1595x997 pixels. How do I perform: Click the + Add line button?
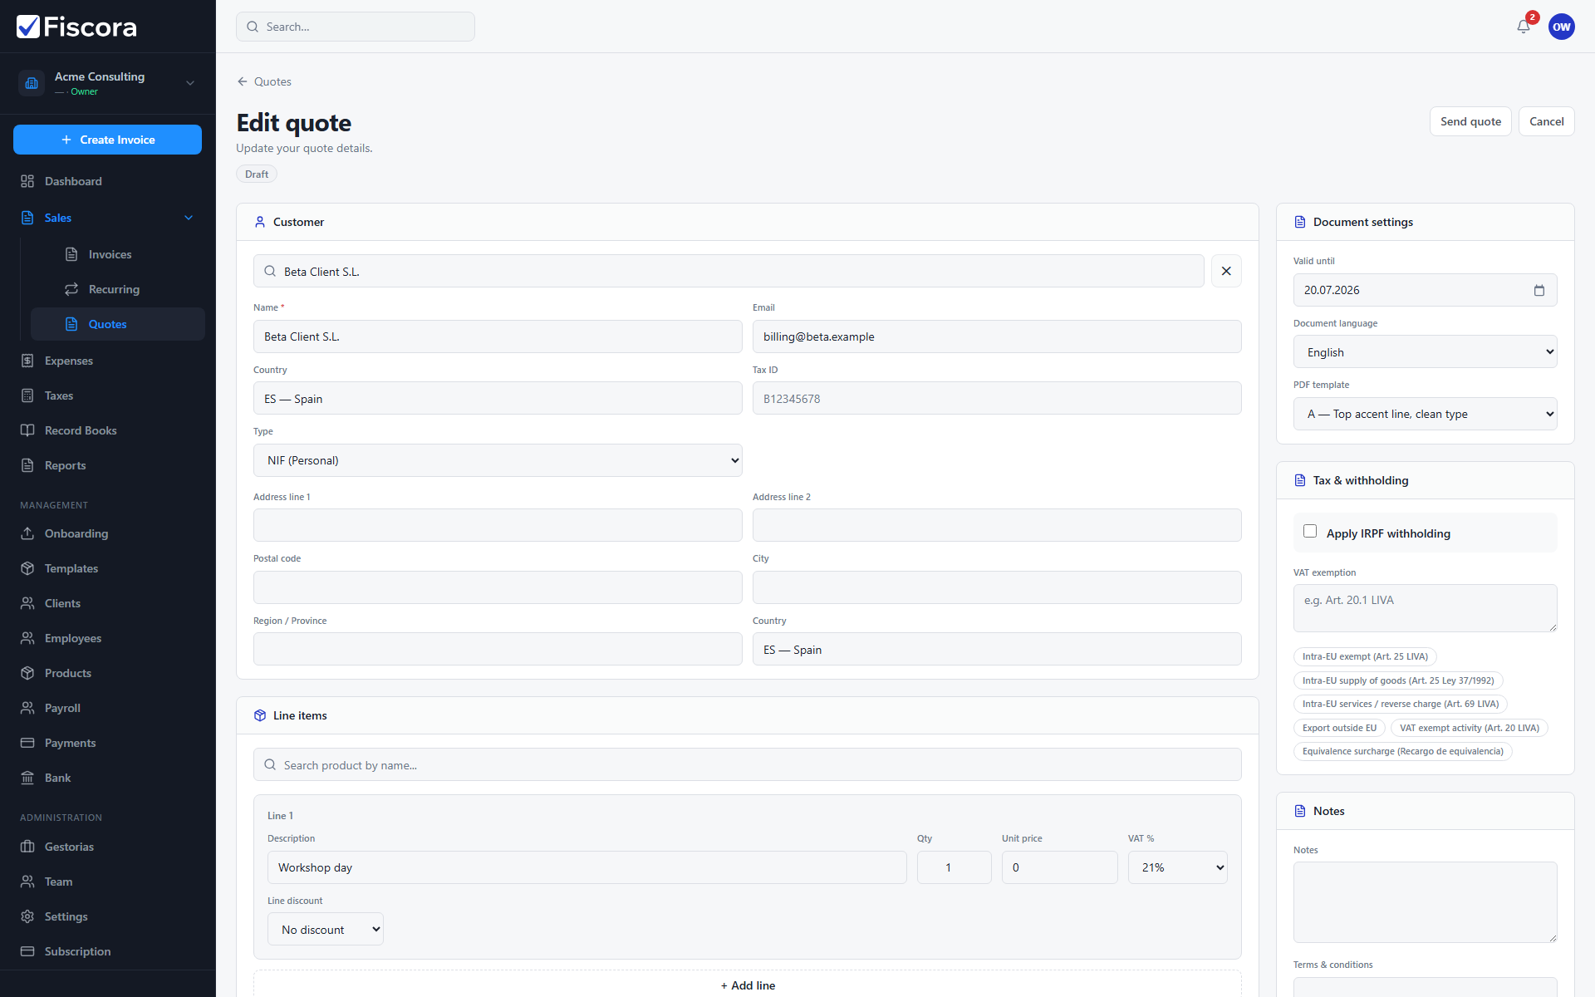point(748,985)
